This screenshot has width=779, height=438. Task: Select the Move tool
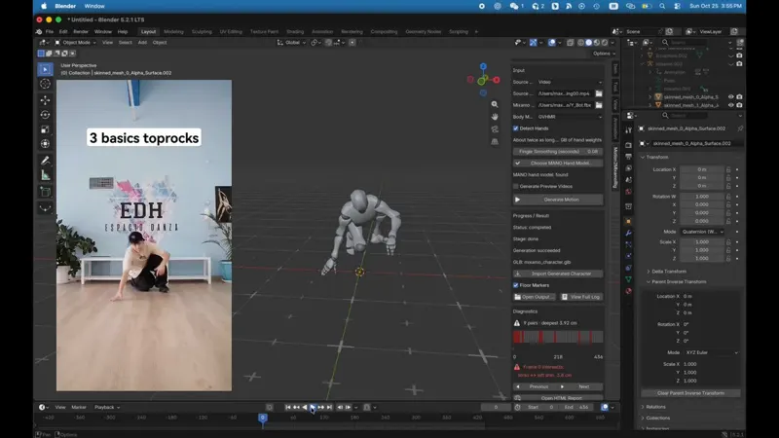tap(45, 100)
